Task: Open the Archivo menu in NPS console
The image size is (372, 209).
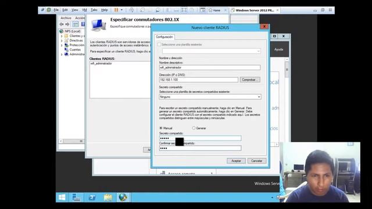Action: (x=66, y=18)
